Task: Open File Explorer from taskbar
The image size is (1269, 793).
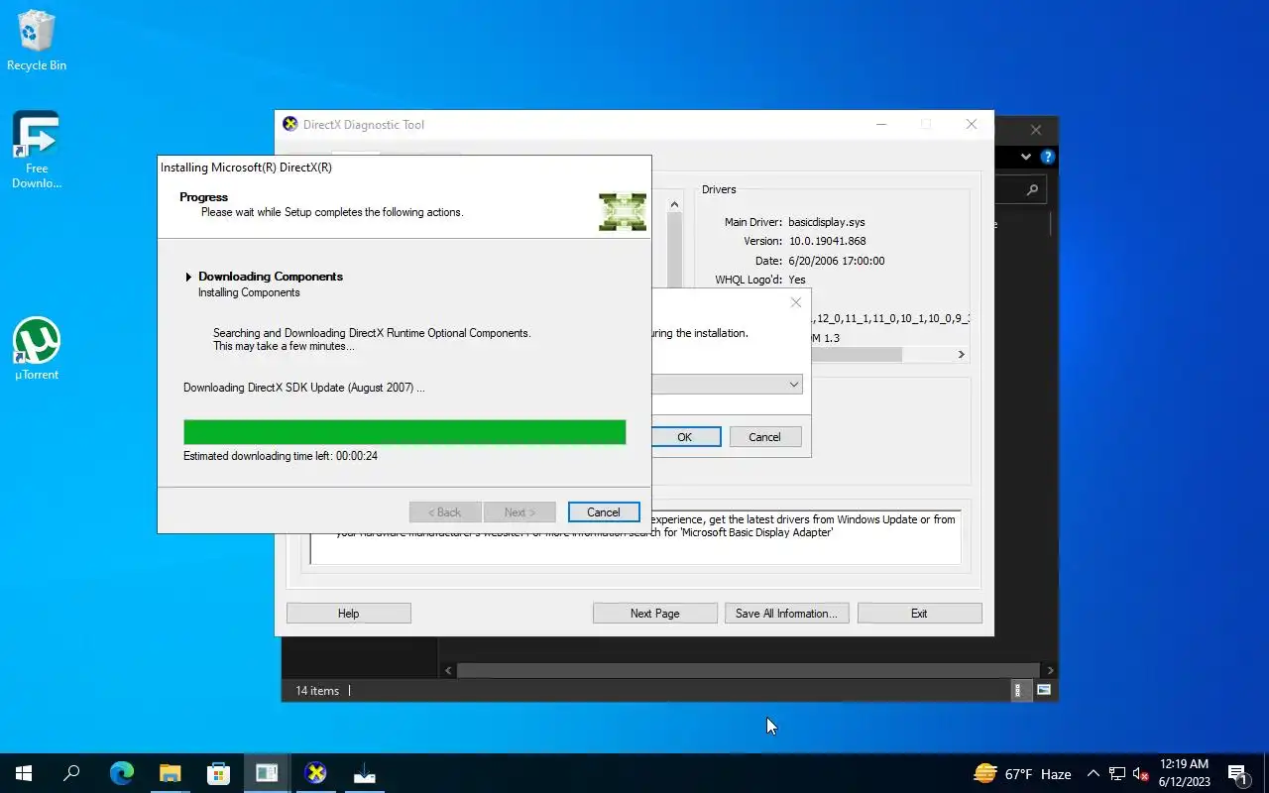Action: pos(170,773)
